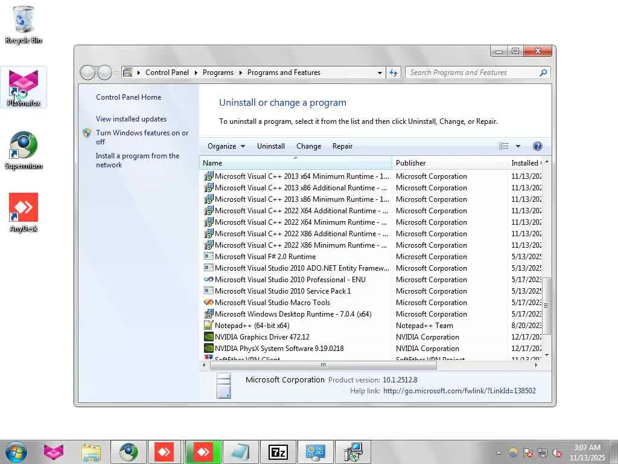Click the Visual Studio 2010 Professional infinity icon

pyautogui.click(x=208, y=279)
